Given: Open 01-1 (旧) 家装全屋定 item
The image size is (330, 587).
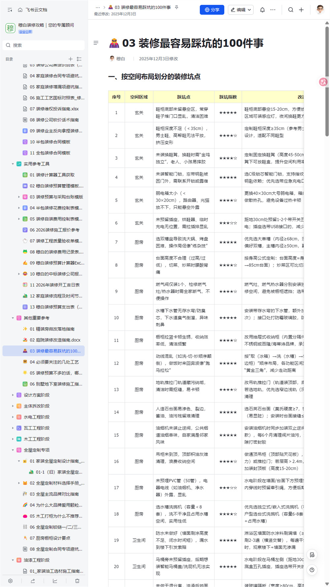Looking at the screenshot, I should (59, 472).
